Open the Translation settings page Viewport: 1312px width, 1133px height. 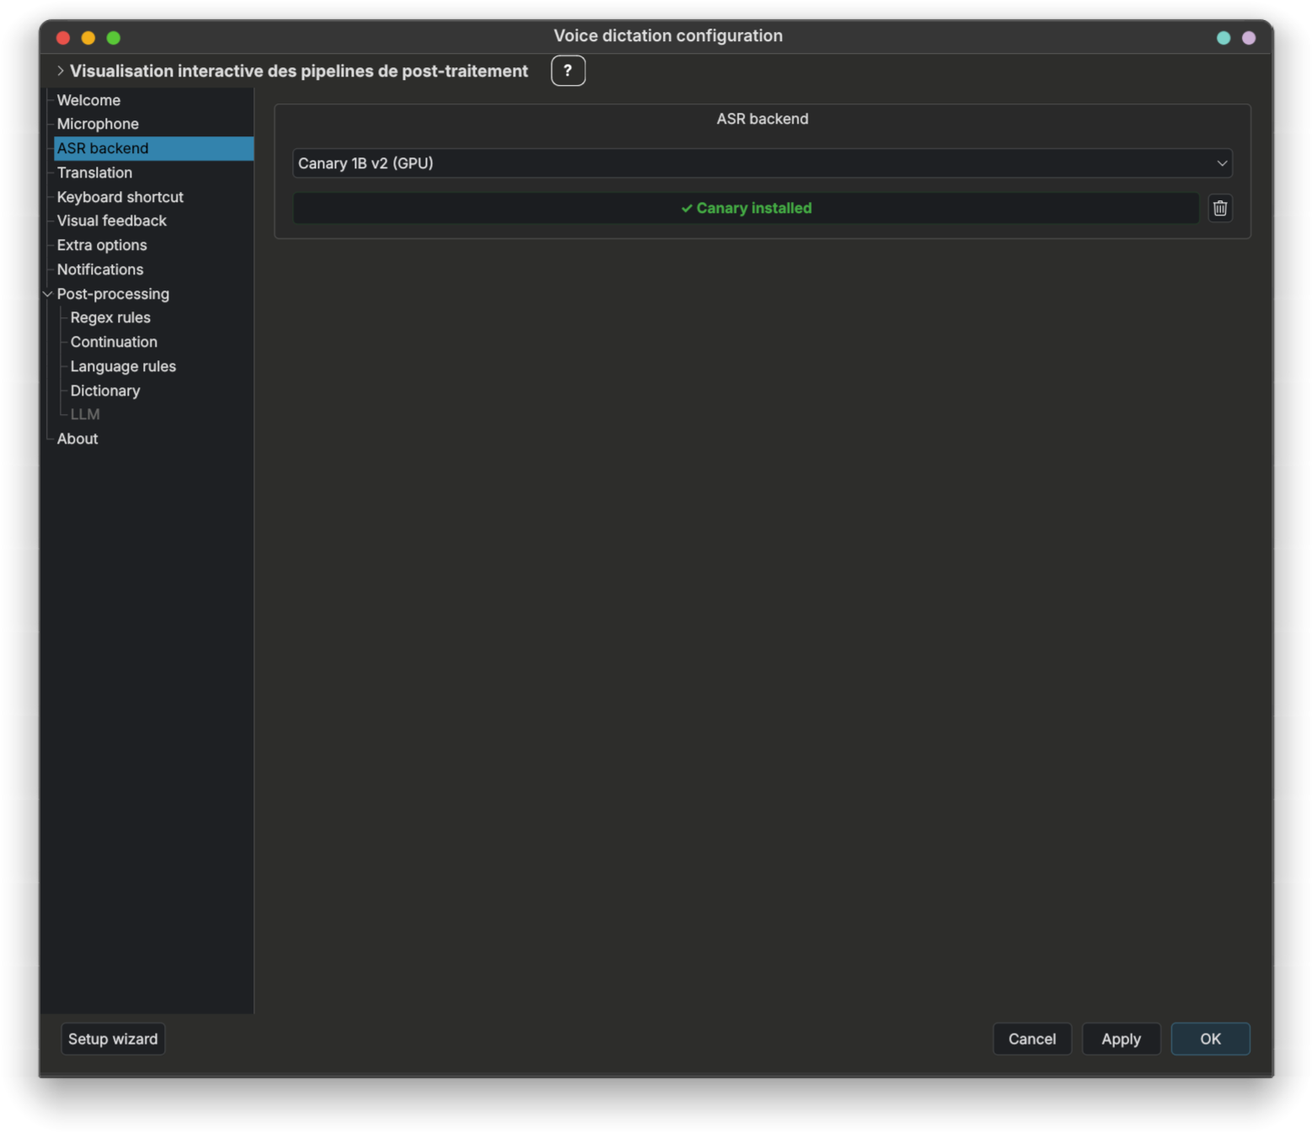tap(94, 173)
